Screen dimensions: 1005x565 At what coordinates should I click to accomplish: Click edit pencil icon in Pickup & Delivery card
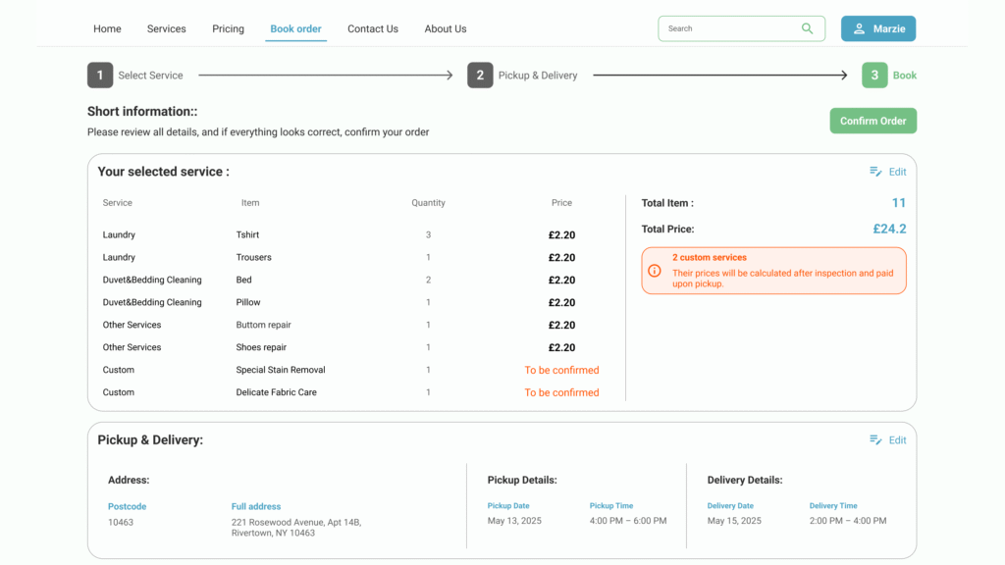tap(875, 440)
